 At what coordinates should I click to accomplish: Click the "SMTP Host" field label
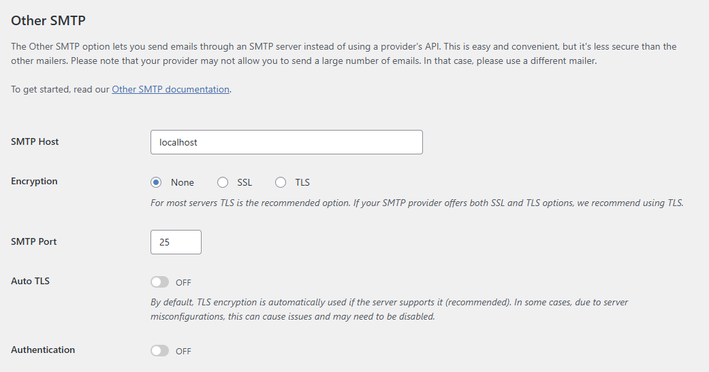pos(35,141)
